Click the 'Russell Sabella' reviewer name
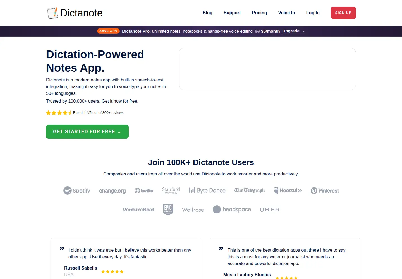 [80, 268]
